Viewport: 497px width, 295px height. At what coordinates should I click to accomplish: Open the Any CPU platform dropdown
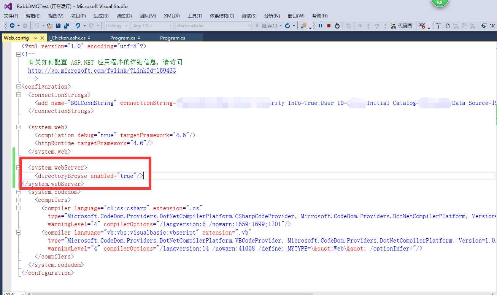click(152, 26)
